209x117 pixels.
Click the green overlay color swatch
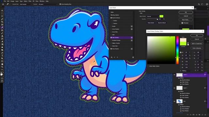[161, 16]
